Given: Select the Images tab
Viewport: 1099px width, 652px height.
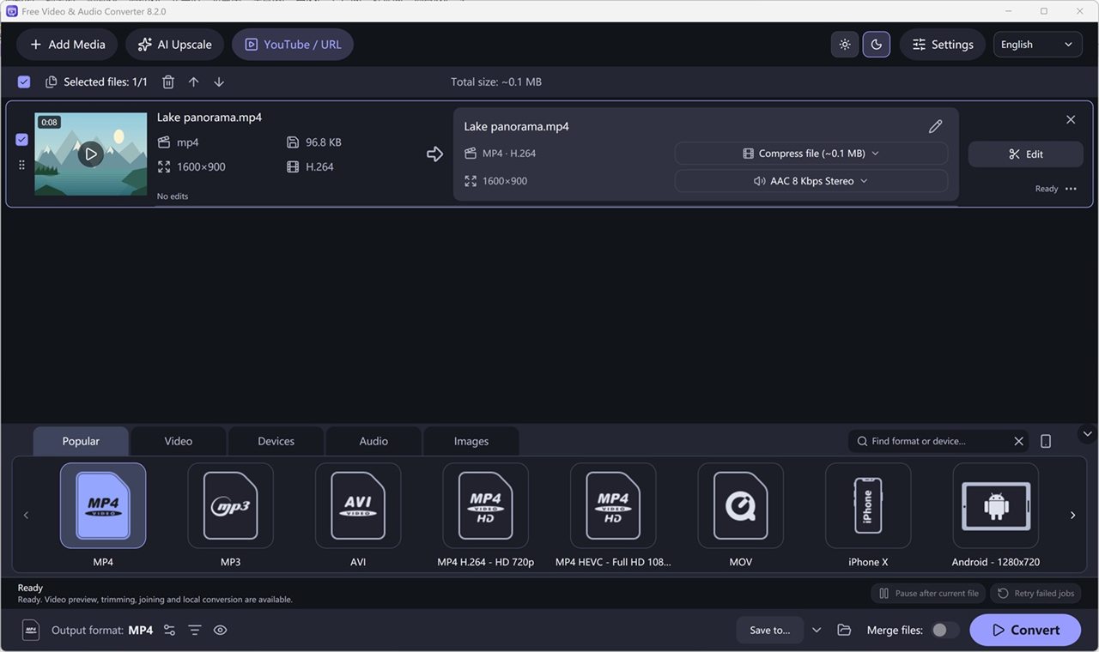Looking at the screenshot, I should pyautogui.click(x=471, y=441).
